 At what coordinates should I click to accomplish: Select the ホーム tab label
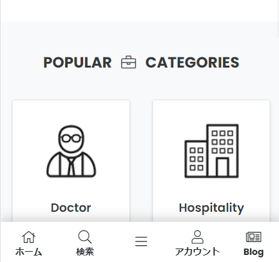[28, 252]
